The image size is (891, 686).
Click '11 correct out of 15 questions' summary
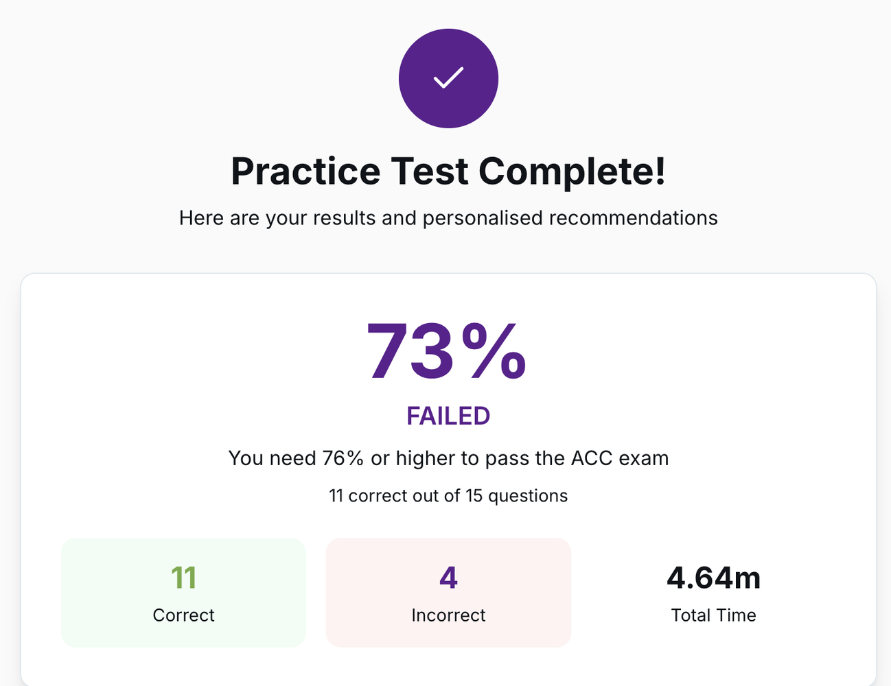448,496
